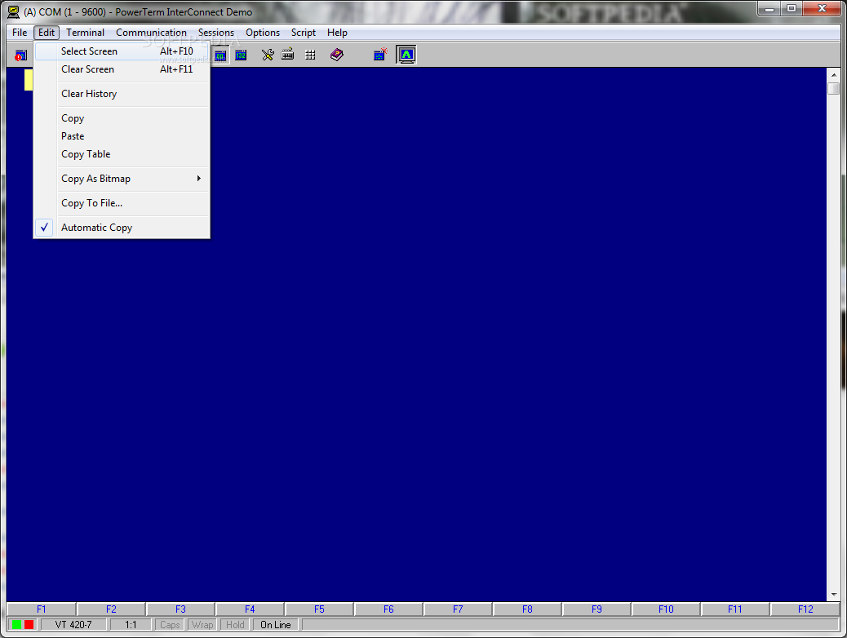The height and width of the screenshot is (638, 847).
Task: Open the Sessions menu
Action: pyautogui.click(x=216, y=33)
